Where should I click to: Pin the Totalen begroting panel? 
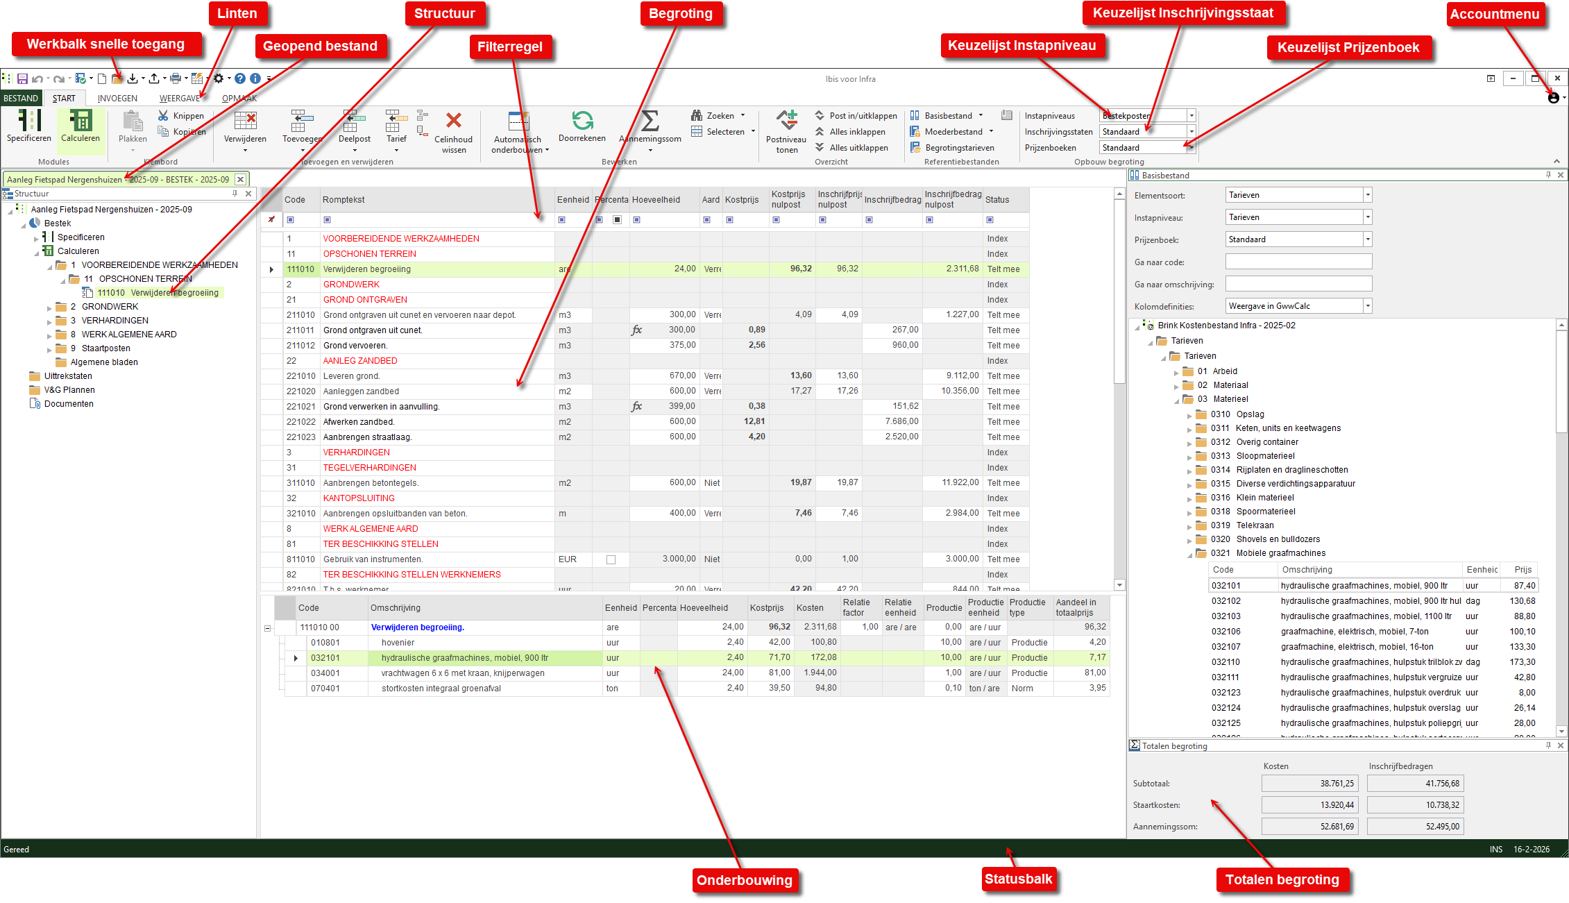pos(1548,745)
